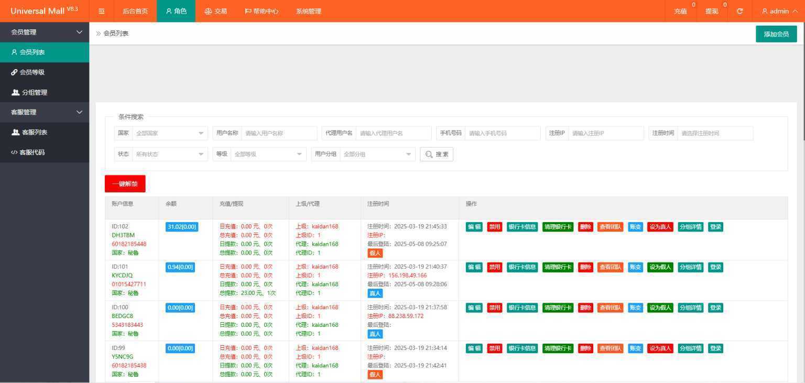Click 清理银行卡 for user ID:101

[558, 267]
